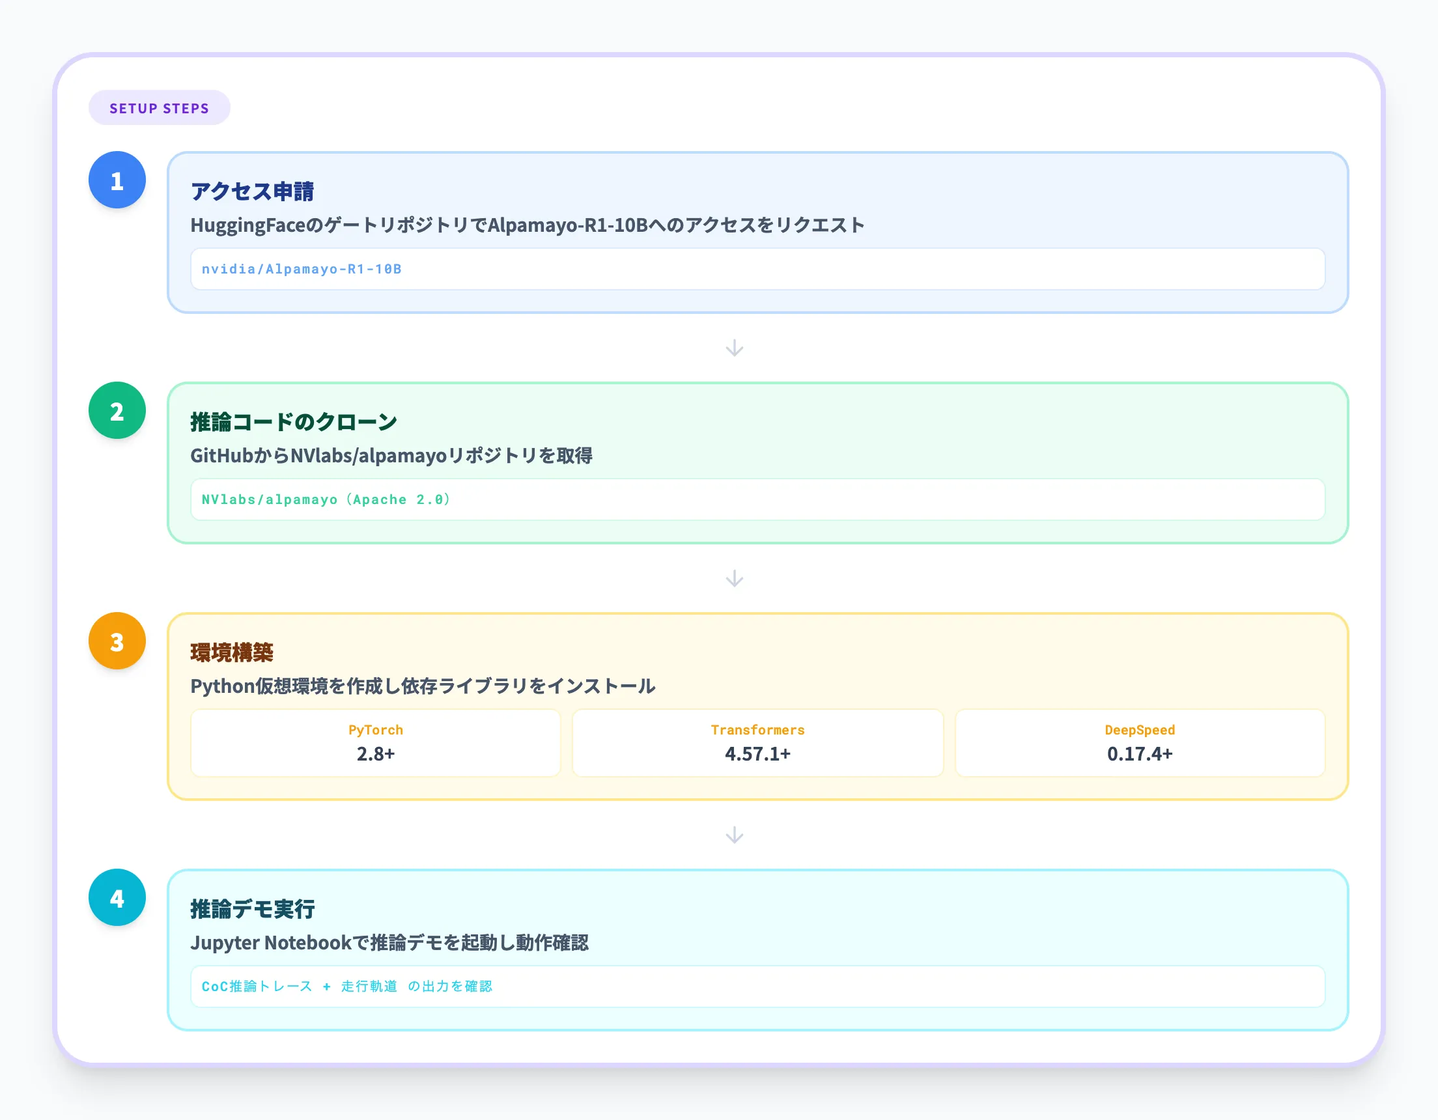The width and height of the screenshot is (1438, 1120).
Task: Click the down arrow below step 3
Action: click(x=734, y=835)
